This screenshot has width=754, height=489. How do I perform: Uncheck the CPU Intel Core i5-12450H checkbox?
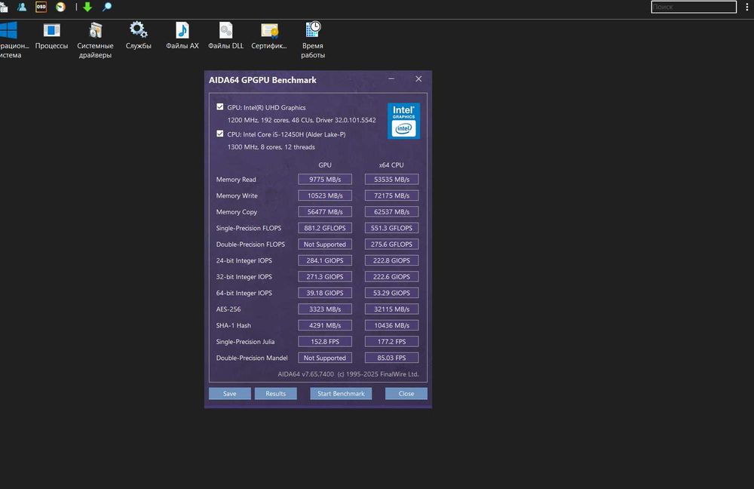(x=219, y=134)
